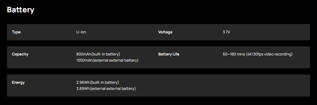Click the 3.7V voltage value
The image size is (317, 105).
point(226,32)
